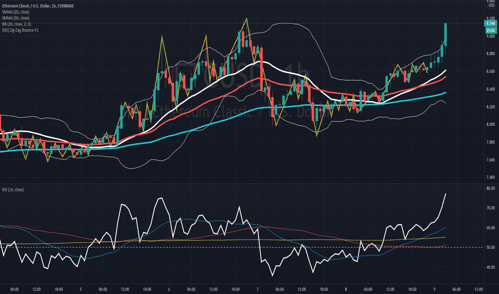
Task: Select the SMMA (50, close) indicator label
Action: click(16, 18)
